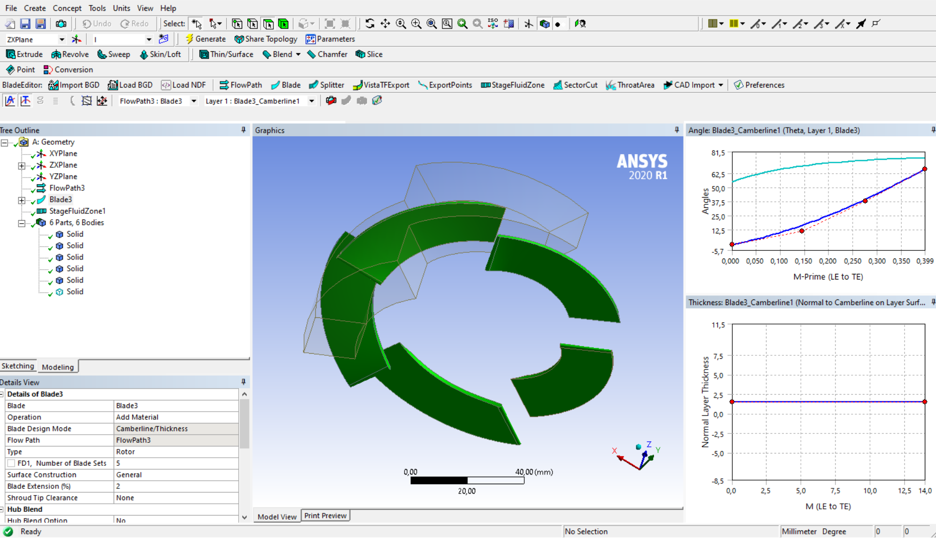Image resolution: width=936 pixels, height=538 pixels.
Task: Select the Revolve tool
Action: [70, 54]
